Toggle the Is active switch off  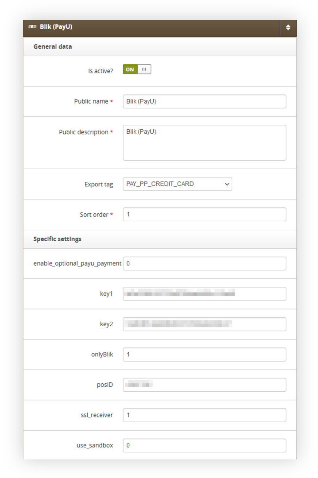coord(137,69)
